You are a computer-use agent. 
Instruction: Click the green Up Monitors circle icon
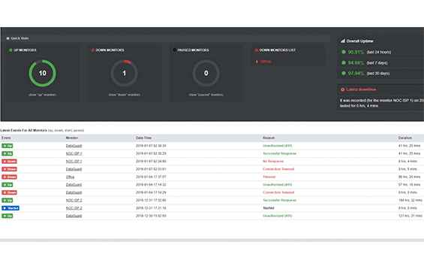pyautogui.click(x=11, y=50)
